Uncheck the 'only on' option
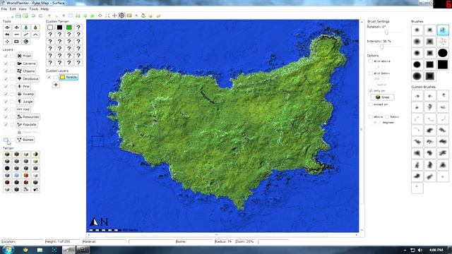 tap(370, 91)
